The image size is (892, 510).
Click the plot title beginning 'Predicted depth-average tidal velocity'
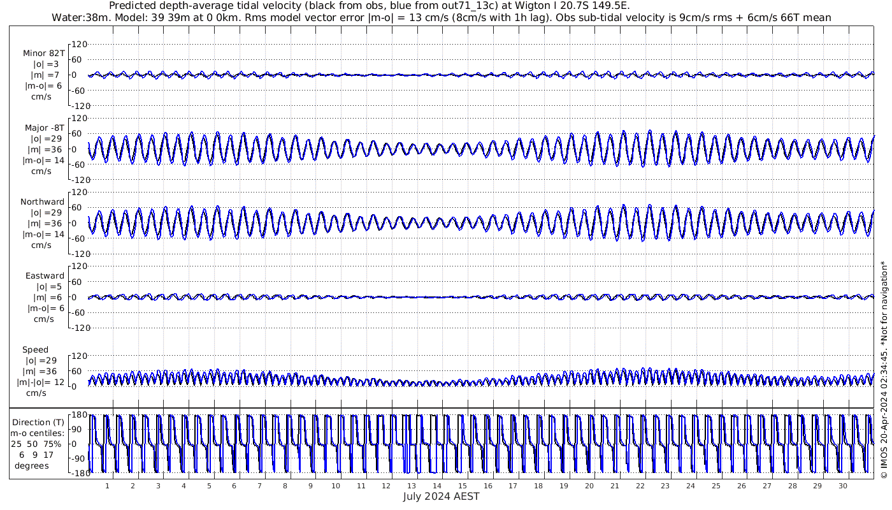[370, 6]
